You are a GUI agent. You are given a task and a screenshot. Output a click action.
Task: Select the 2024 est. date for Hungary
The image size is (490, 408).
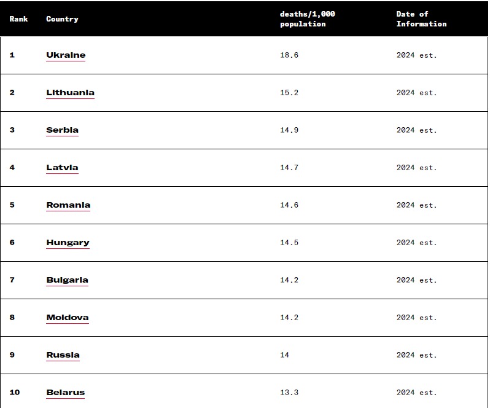[x=416, y=243]
